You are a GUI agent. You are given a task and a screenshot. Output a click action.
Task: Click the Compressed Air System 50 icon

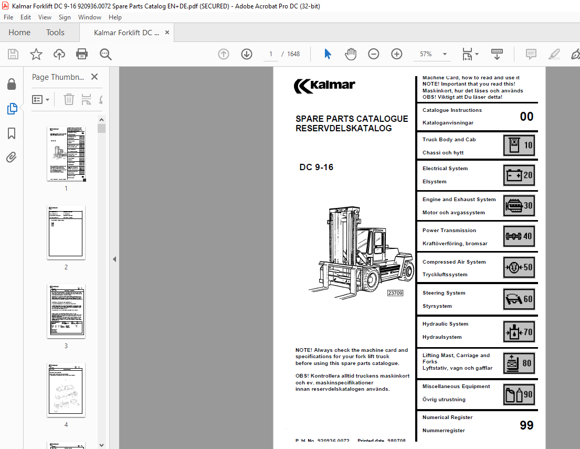click(x=519, y=268)
